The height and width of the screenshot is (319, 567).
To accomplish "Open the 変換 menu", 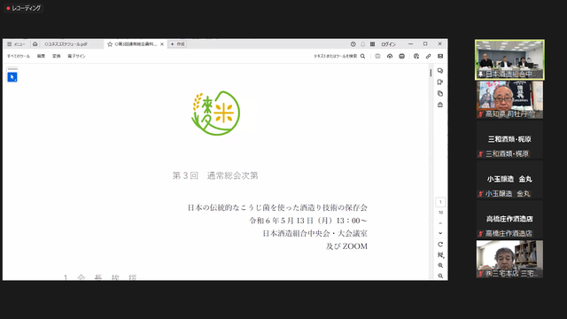I will tap(57, 56).
